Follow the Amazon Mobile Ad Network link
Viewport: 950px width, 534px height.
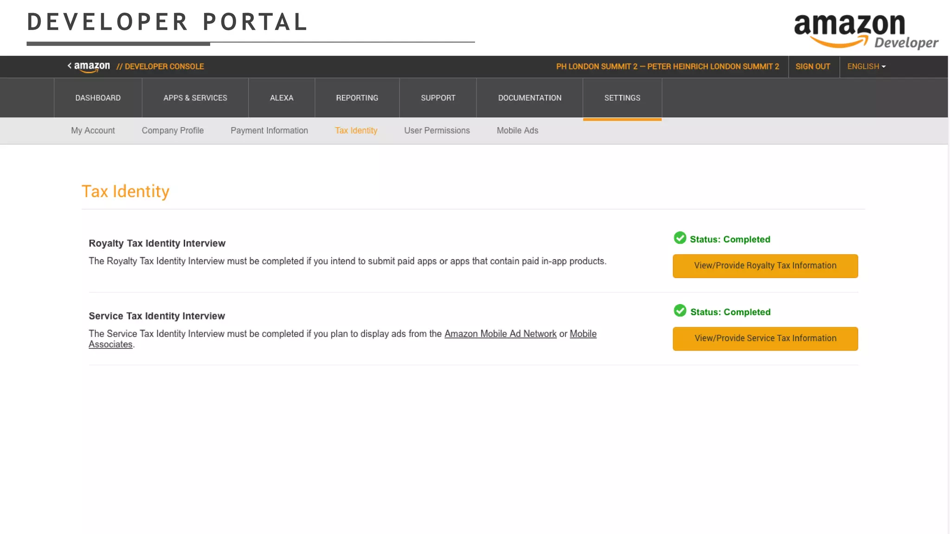click(x=500, y=334)
